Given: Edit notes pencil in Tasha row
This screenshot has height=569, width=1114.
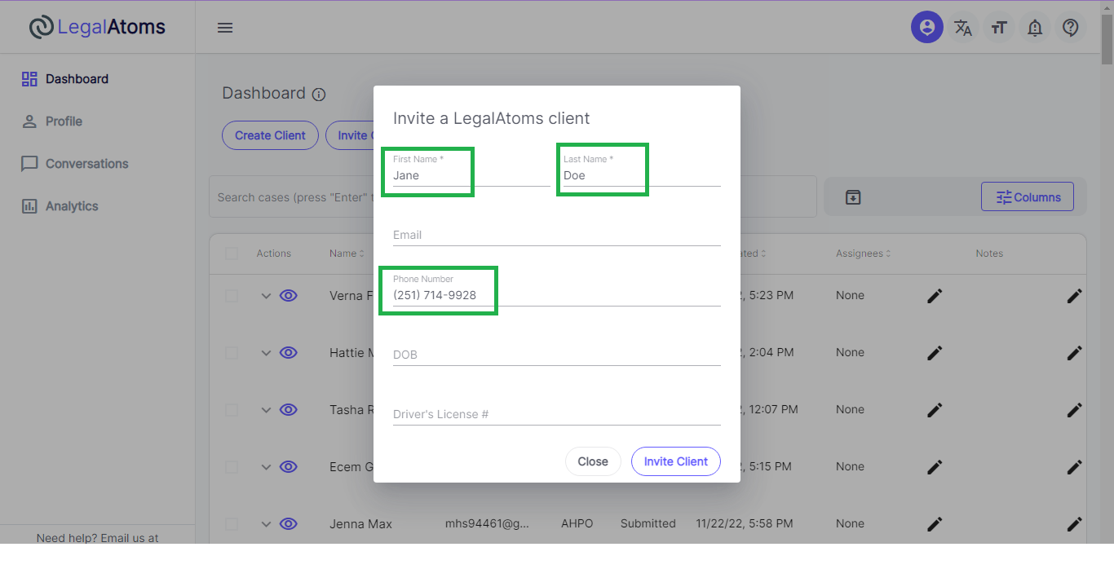Looking at the screenshot, I should [1075, 410].
